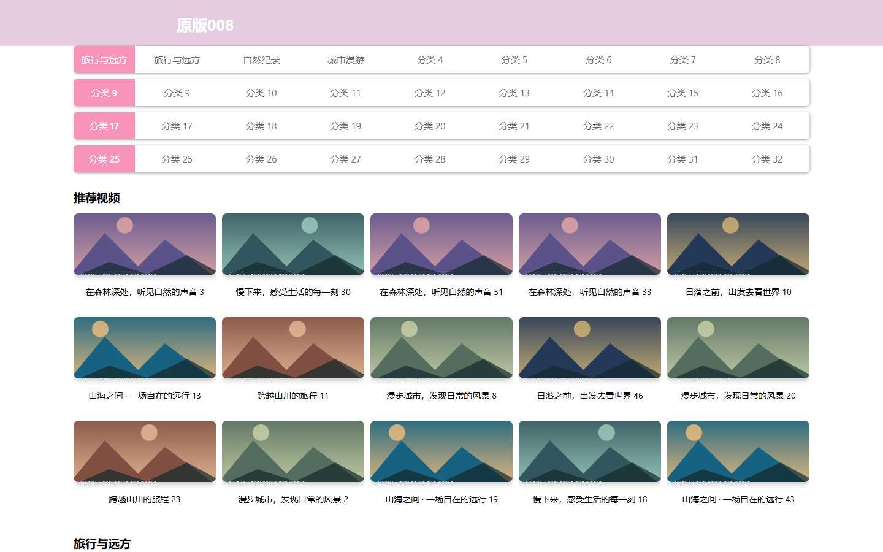Open thumbnail for 漫步城市，发现日常的风景 8
Viewport: 883px width, 552px height.
(x=442, y=348)
